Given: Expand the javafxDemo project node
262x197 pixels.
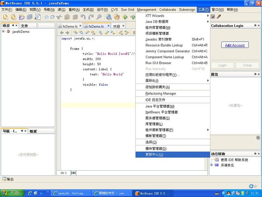Looking at the screenshot, I should click(x=3, y=31).
